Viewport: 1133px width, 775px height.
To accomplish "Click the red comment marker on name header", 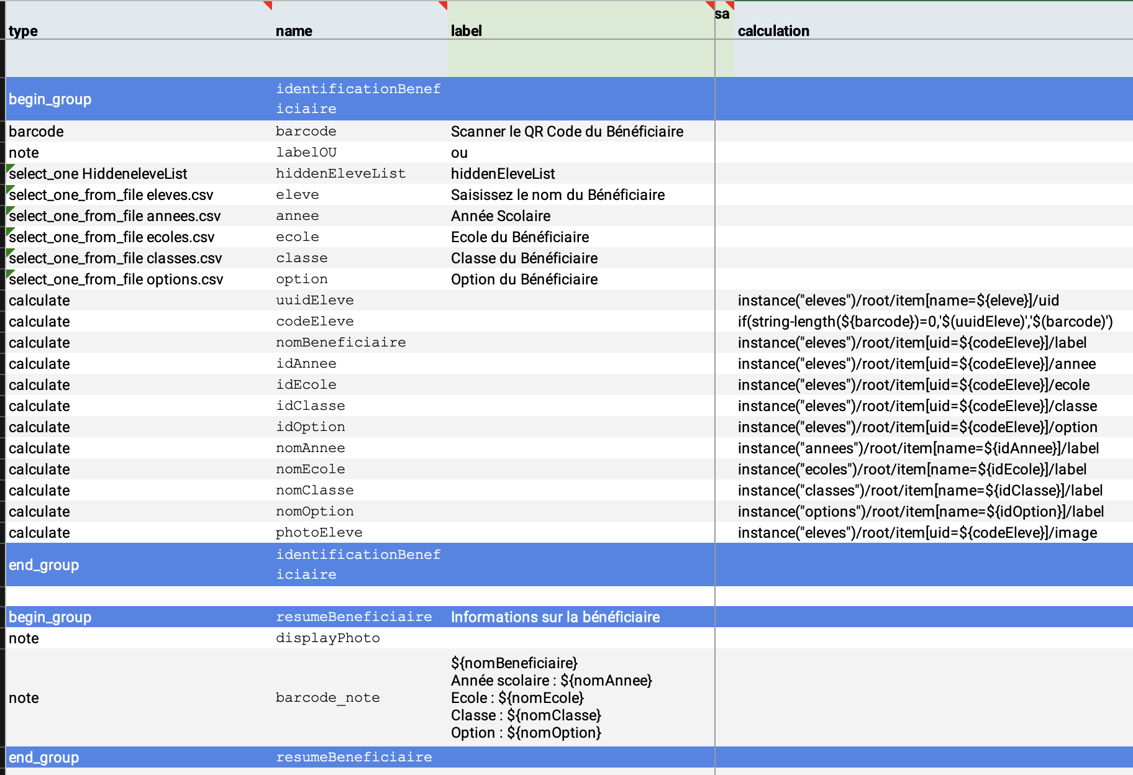I will (443, 5).
